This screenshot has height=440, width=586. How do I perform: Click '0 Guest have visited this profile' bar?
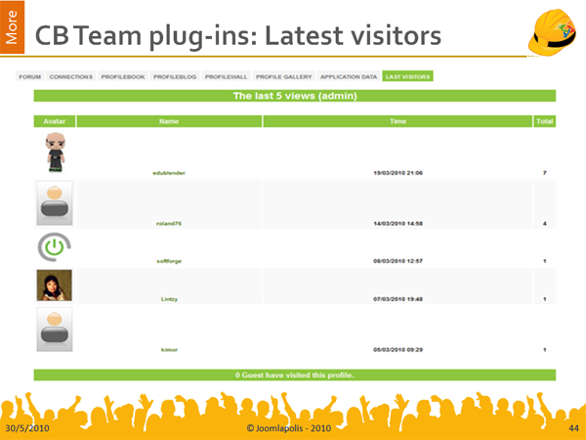click(x=295, y=374)
